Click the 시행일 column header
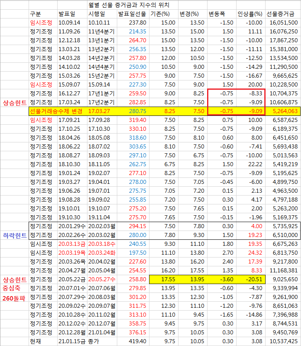Viewport: 301px width, 346px height. (97, 14)
